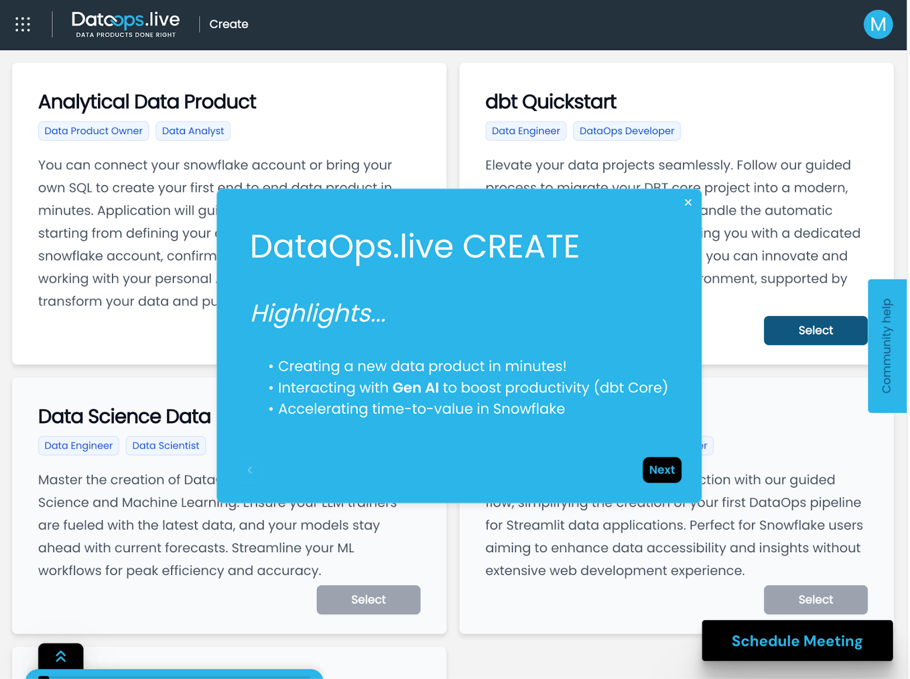Viewport: 910px width, 679px height.
Task: Click the Schedule Meeting button
Action: click(x=797, y=641)
